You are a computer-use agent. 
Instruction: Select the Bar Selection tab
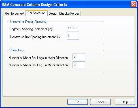(37, 13)
